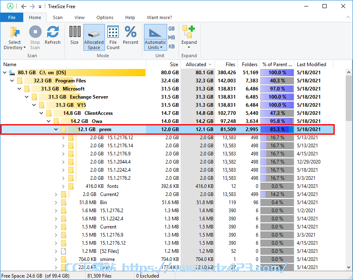Collapse the Owa folder
This screenshot has width=353, height=280.
pos(49,121)
